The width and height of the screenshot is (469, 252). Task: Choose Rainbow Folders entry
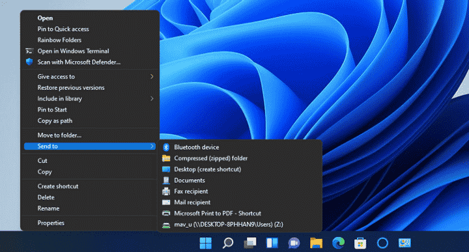pyautogui.click(x=59, y=40)
